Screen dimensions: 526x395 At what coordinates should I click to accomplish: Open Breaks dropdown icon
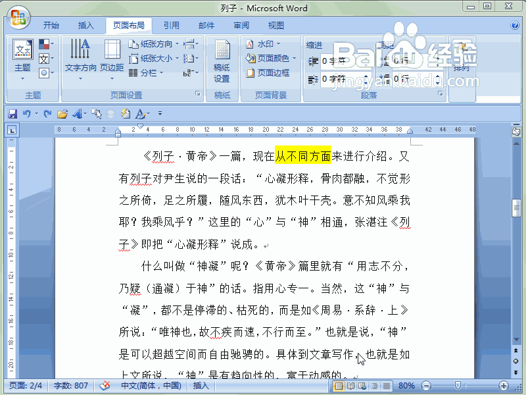point(191,44)
